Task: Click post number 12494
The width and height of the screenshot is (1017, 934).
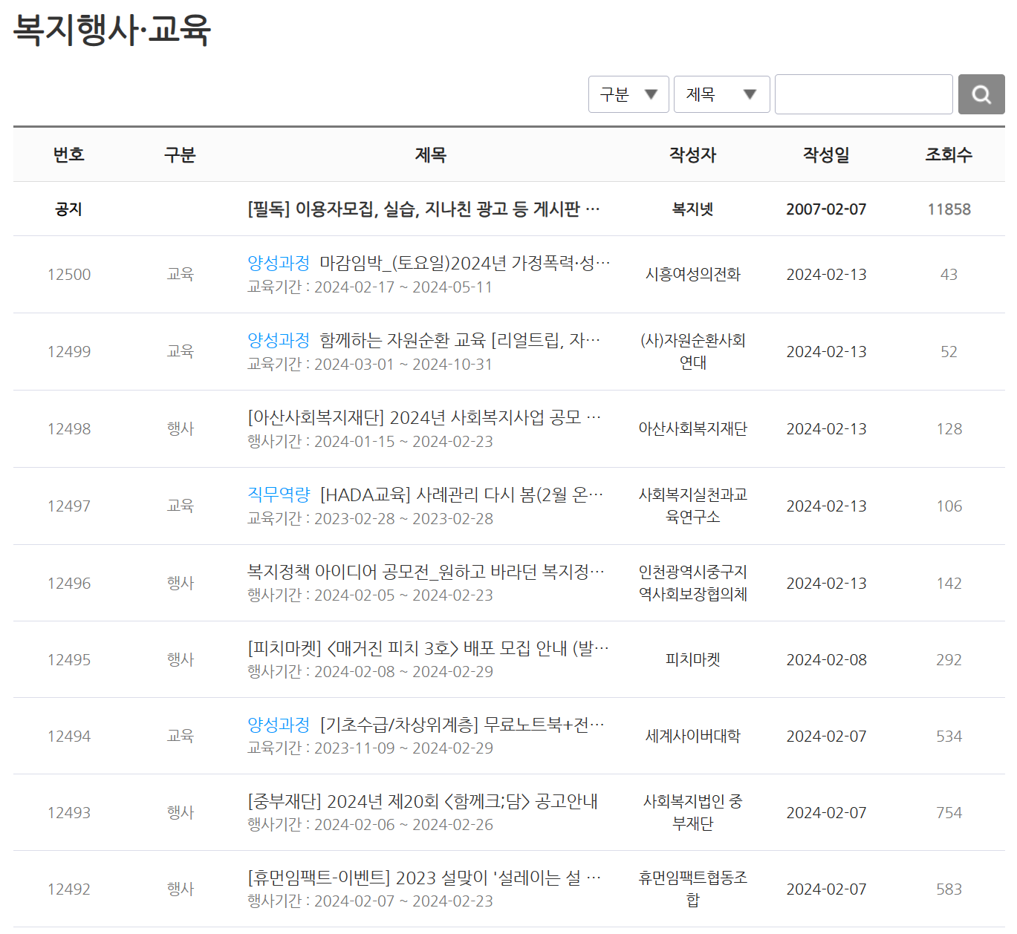Action: [69, 737]
